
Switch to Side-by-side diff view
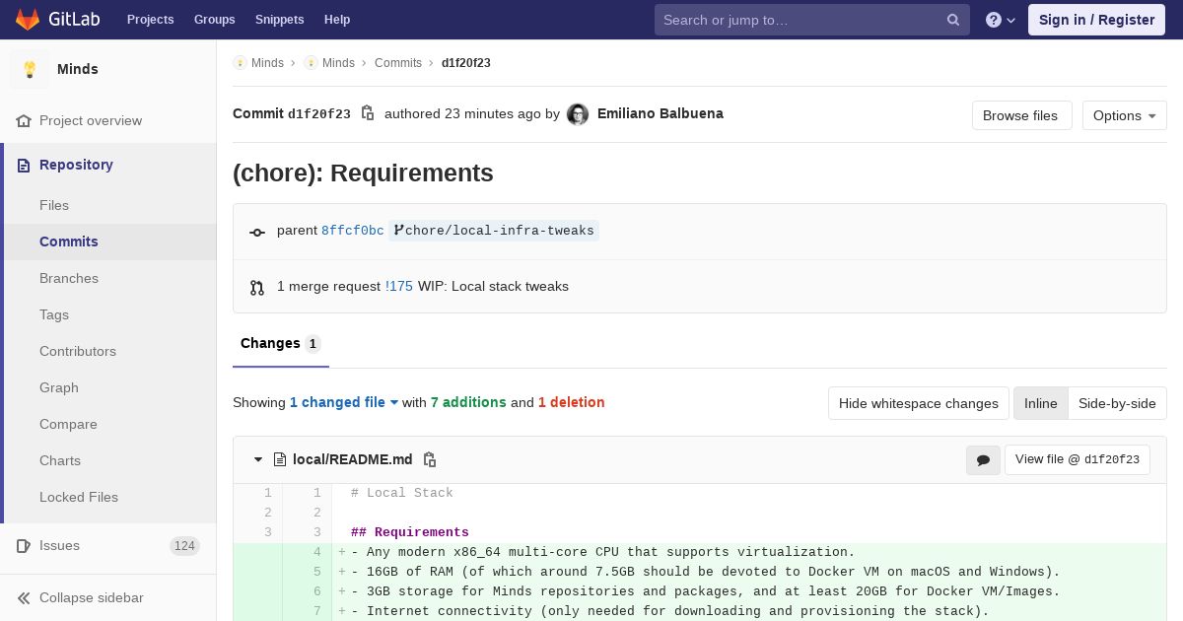tap(1117, 403)
